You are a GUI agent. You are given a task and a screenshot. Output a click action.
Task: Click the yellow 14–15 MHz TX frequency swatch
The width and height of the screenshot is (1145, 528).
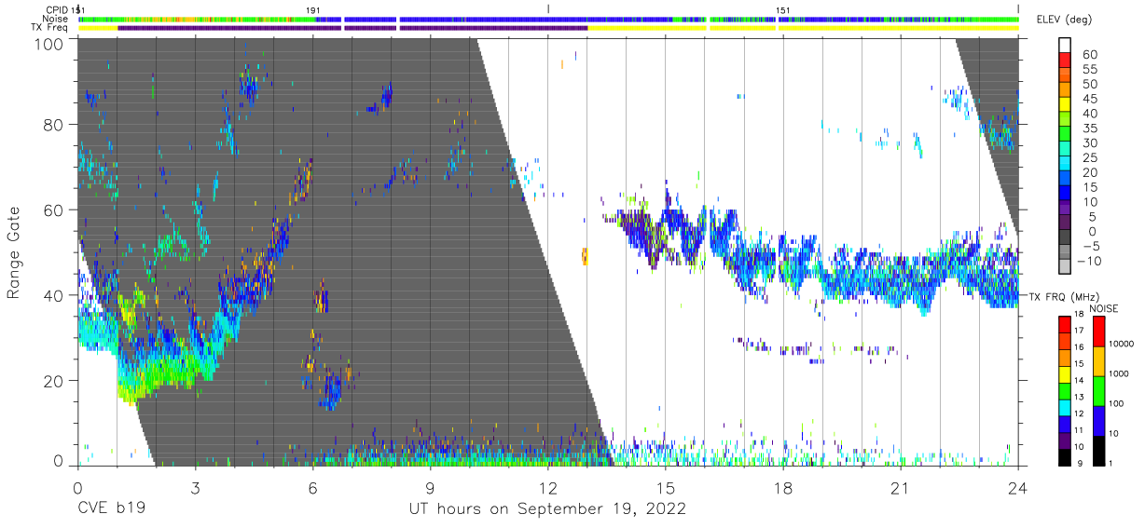(1064, 374)
